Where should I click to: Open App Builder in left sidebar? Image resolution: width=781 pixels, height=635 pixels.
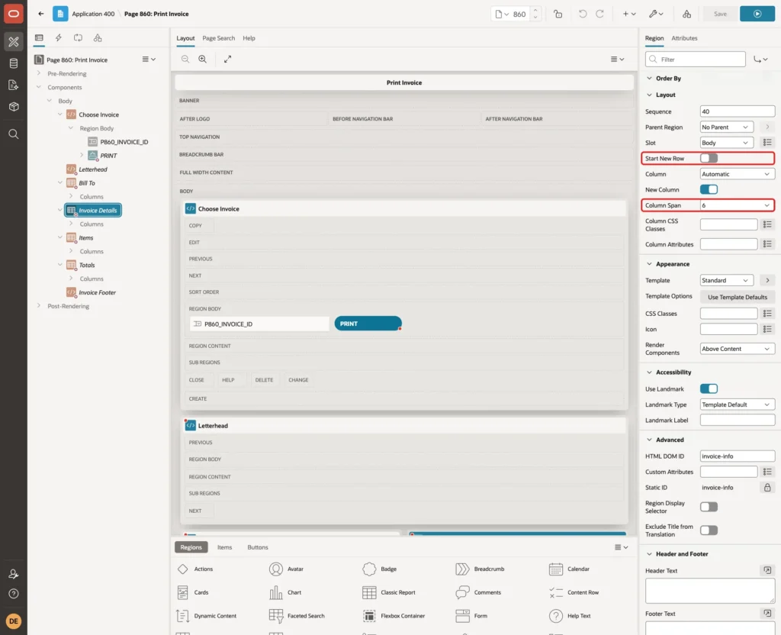coord(14,42)
